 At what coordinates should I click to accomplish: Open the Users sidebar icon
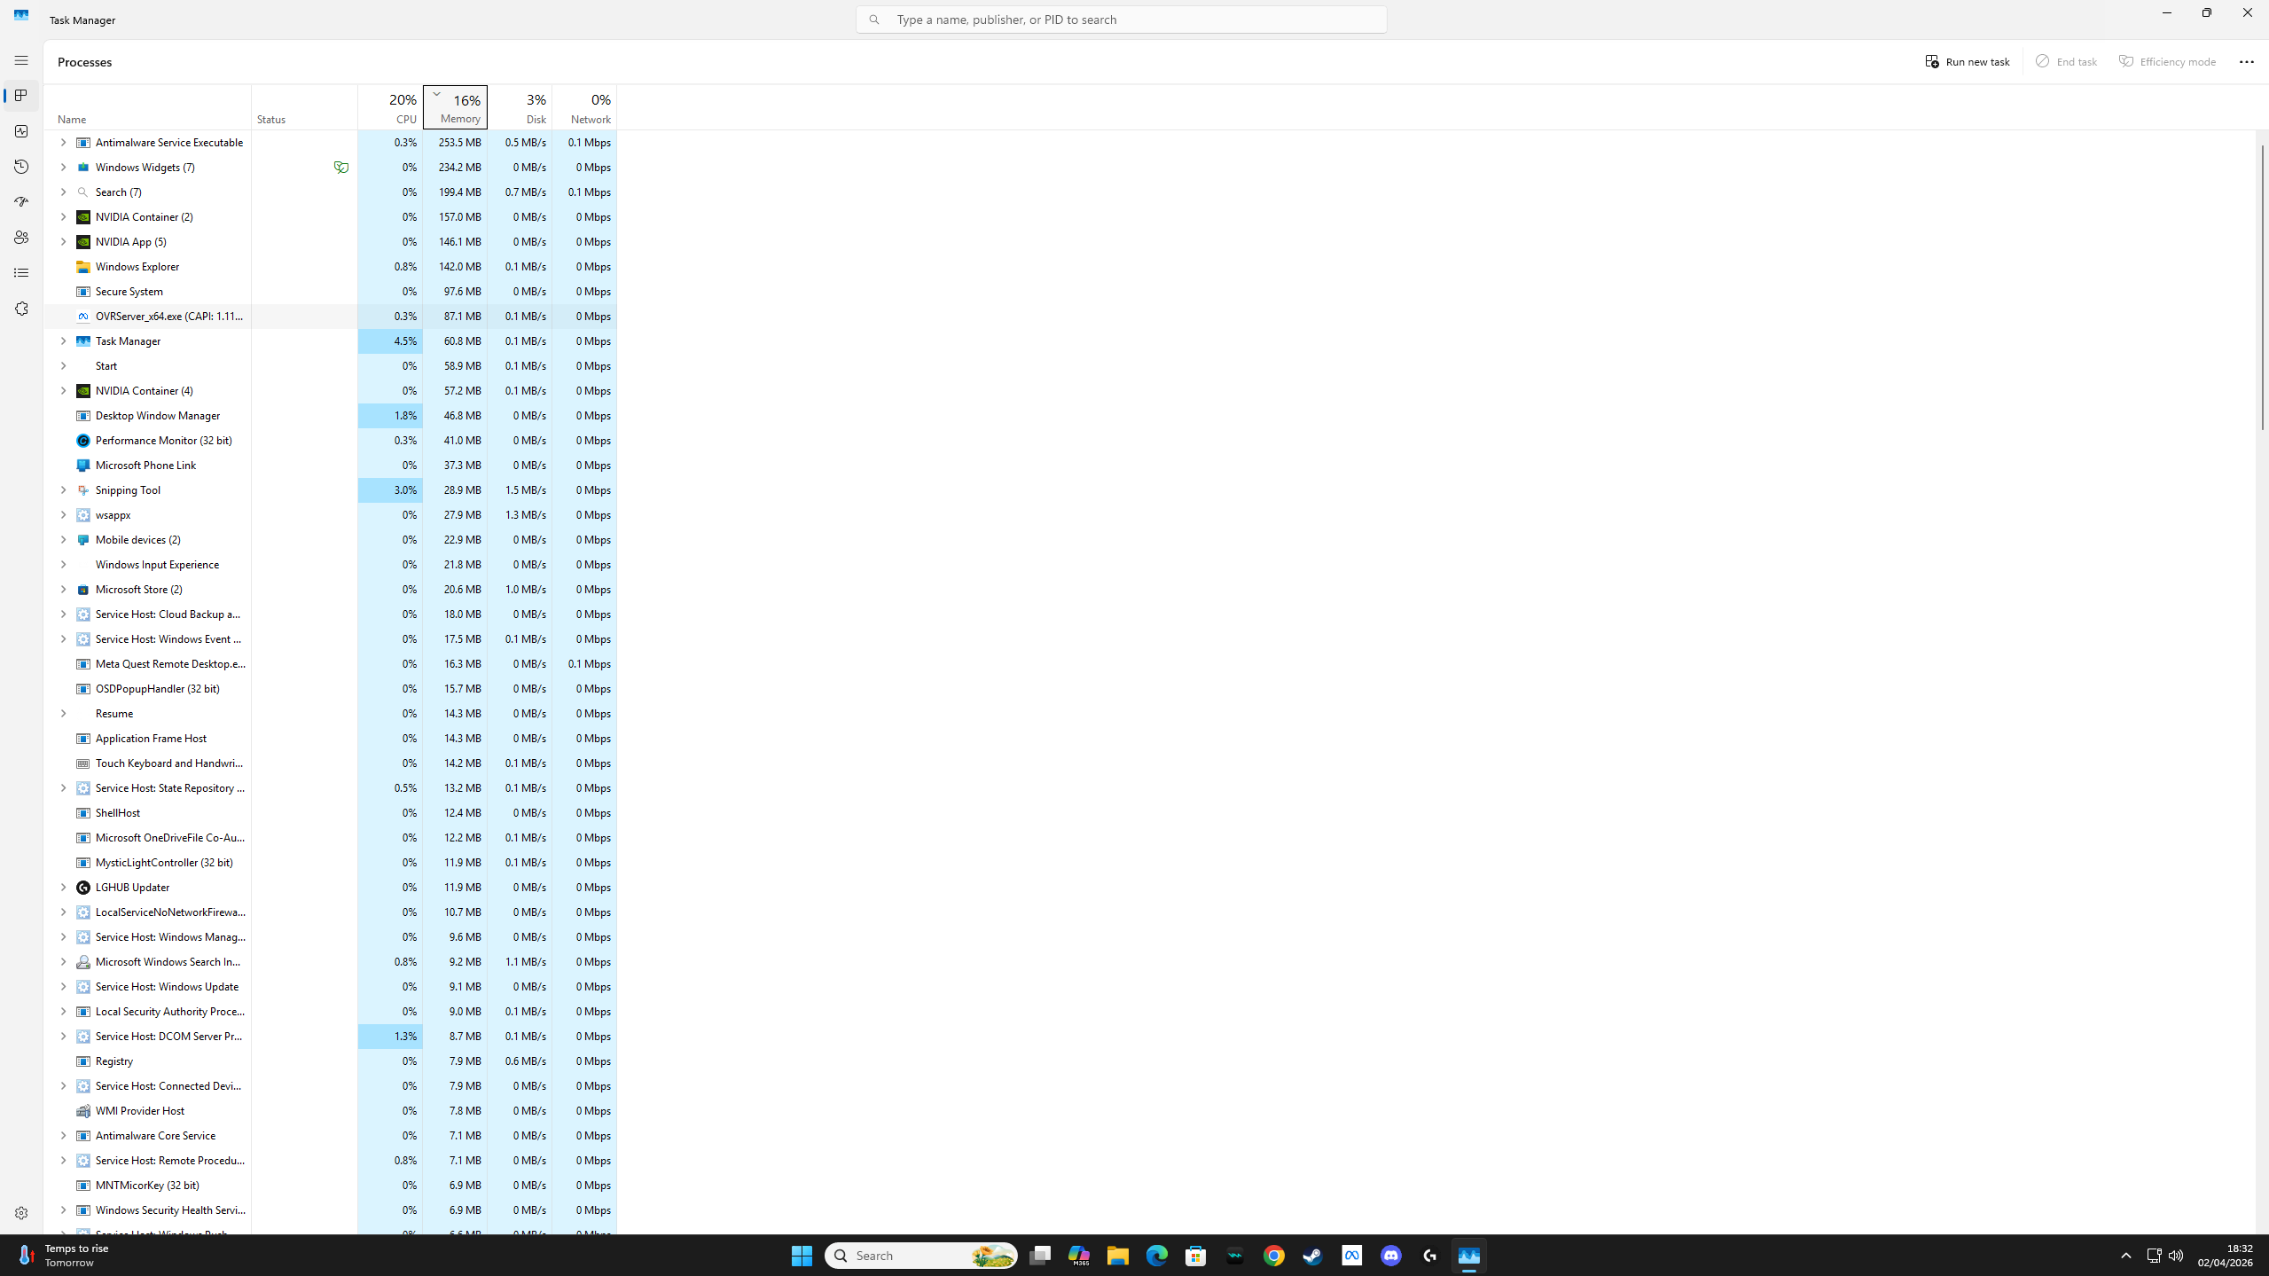(21, 238)
